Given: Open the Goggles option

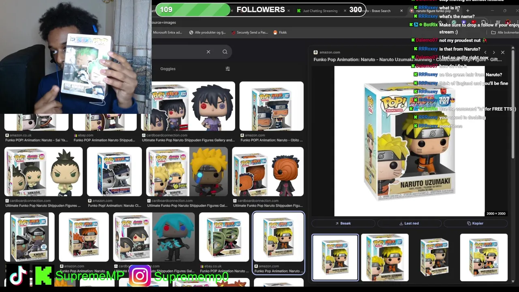Looking at the screenshot, I should click(168, 69).
